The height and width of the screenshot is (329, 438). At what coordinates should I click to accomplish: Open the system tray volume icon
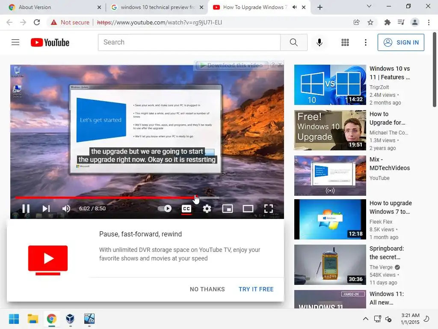[388, 319]
